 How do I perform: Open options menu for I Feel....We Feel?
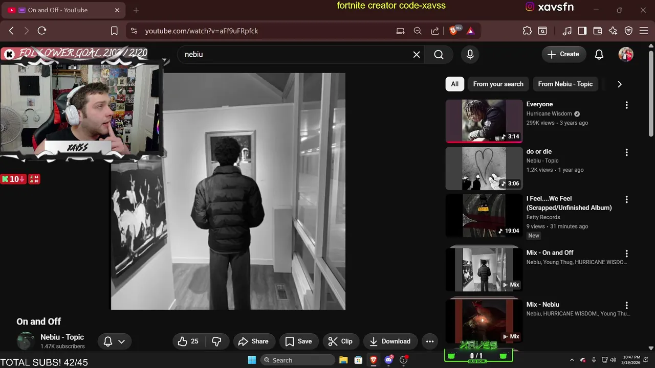click(x=626, y=199)
